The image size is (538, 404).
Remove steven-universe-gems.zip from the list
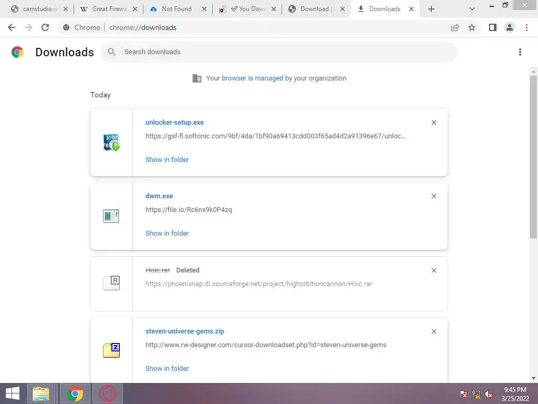[433, 331]
